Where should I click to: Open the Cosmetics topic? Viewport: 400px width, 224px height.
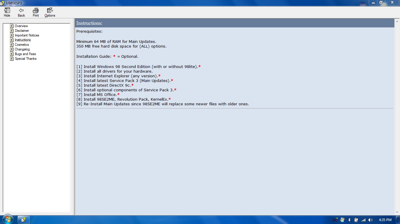point(22,45)
